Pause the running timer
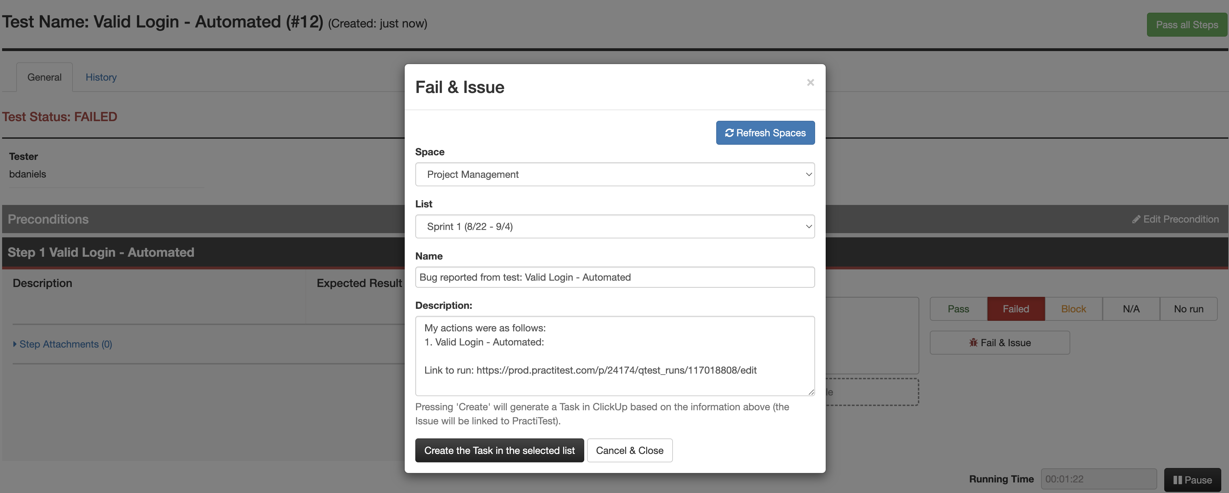The width and height of the screenshot is (1229, 493). [x=1192, y=480]
